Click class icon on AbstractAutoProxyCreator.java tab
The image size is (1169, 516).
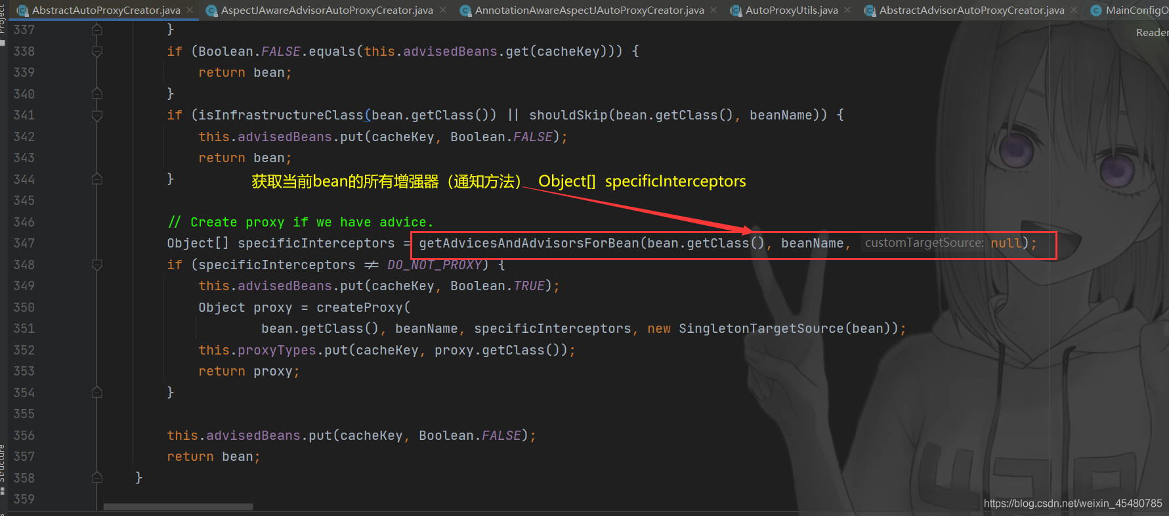[22, 11]
